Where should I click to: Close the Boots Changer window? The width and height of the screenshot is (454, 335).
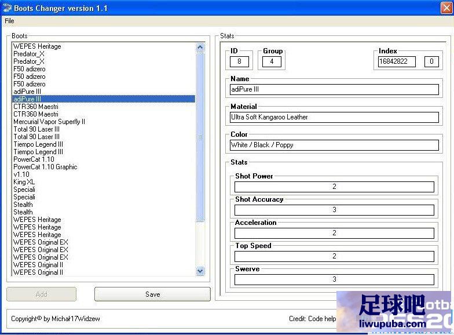(x=446, y=8)
